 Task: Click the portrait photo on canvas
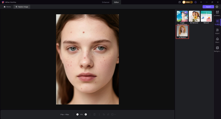pyautogui.click(x=87, y=59)
